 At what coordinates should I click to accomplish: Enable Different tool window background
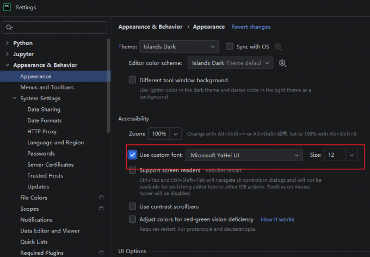tap(132, 80)
